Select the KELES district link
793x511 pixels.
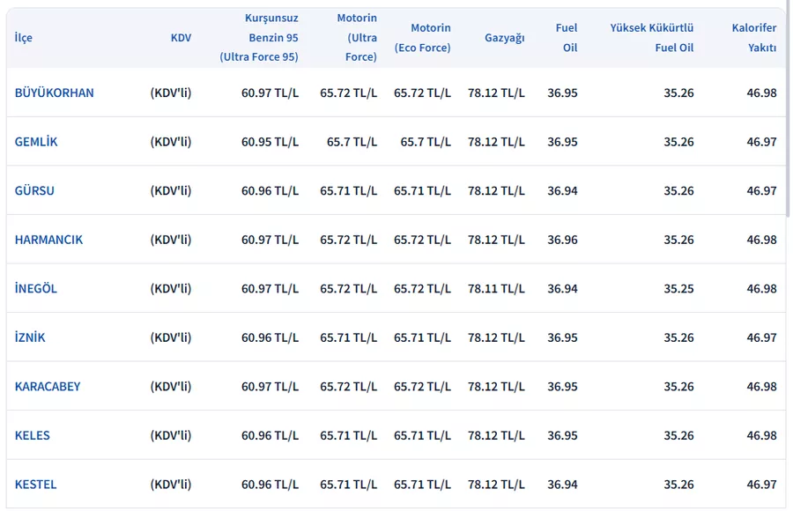coord(33,435)
